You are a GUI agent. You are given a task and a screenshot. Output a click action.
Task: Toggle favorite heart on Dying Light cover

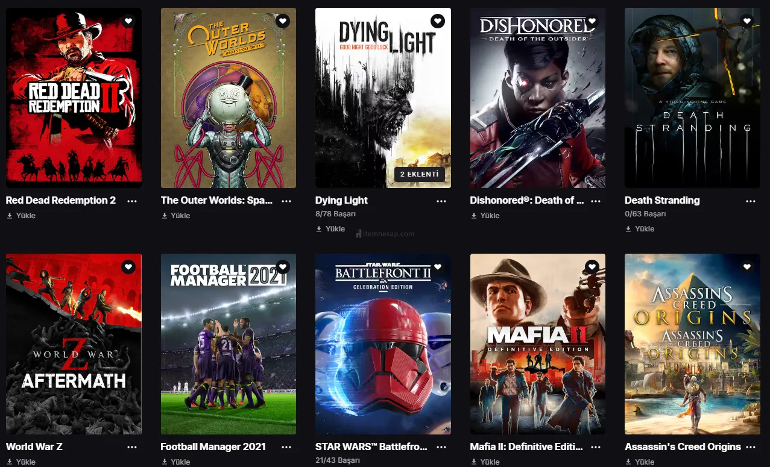tap(437, 21)
